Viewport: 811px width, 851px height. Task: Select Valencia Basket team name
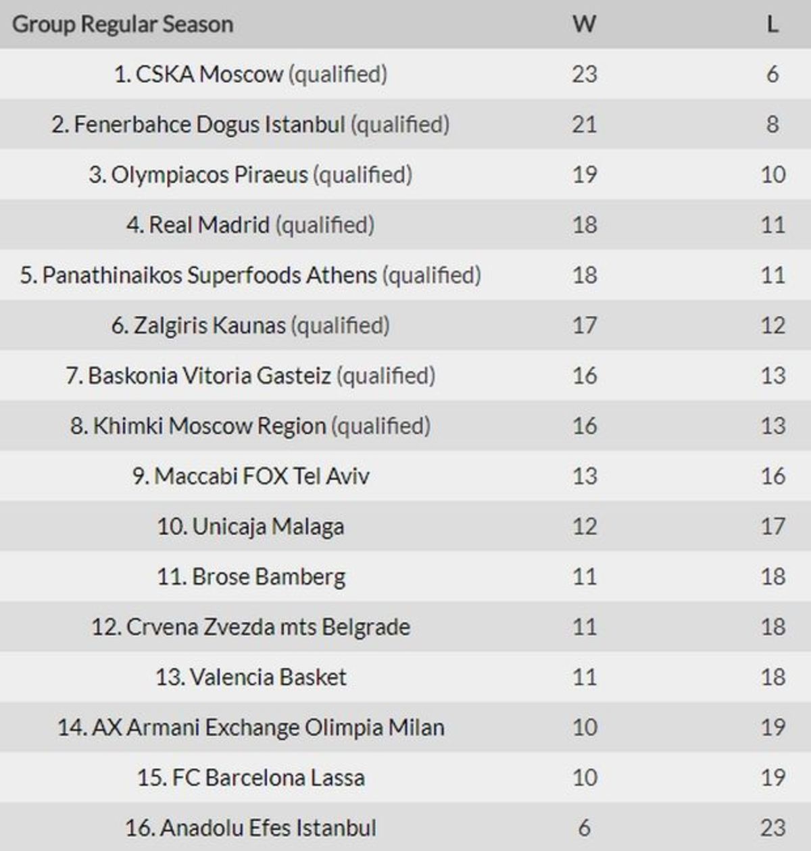pos(268,677)
